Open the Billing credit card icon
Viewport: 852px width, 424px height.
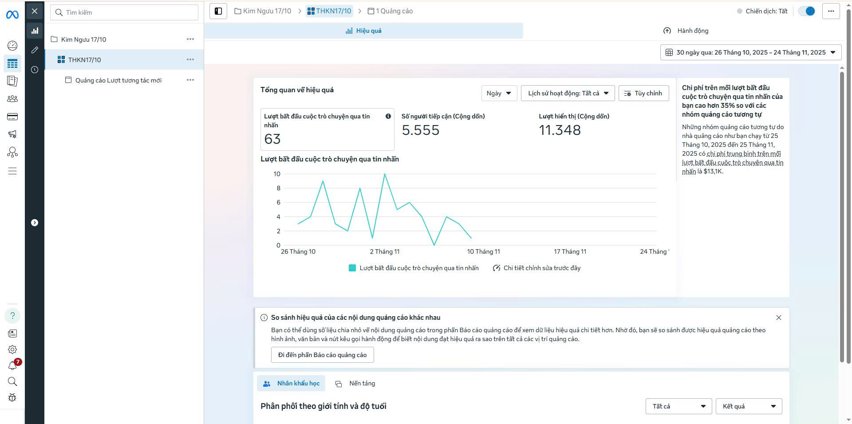[x=12, y=117]
